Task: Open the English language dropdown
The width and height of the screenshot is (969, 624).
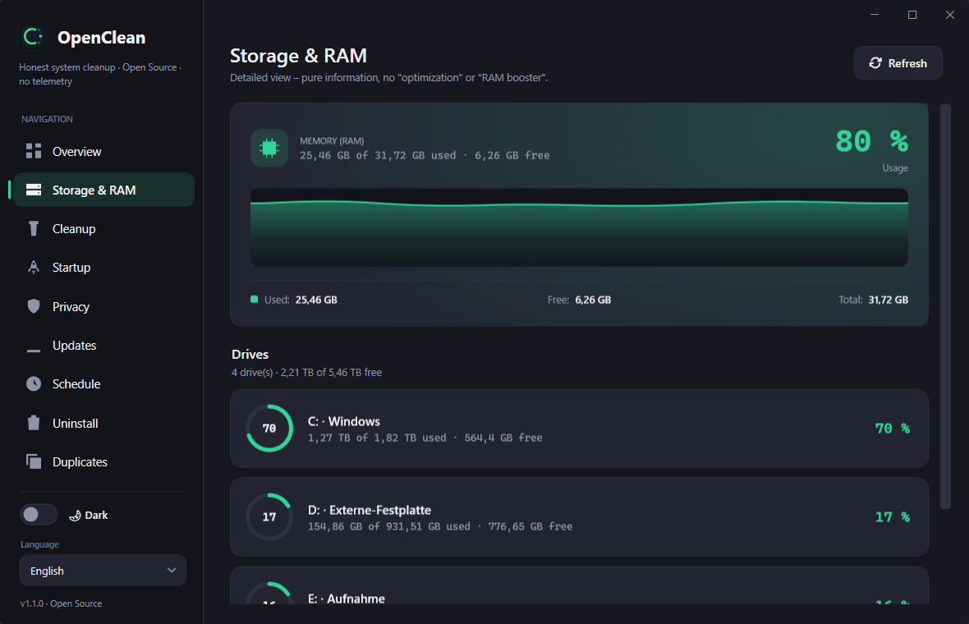Action: click(103, 571)
